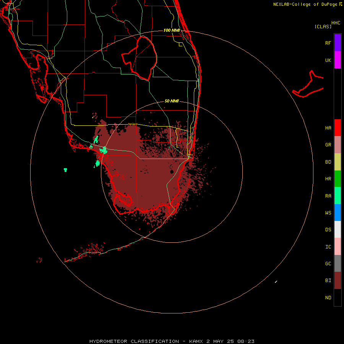Click the DS white legend swatch
This screenshot has height=344, width=344.
[338, 229]
